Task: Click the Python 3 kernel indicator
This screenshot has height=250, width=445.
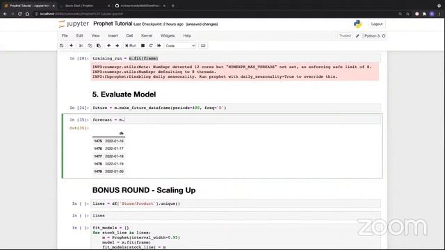Action: pos(375,35)
